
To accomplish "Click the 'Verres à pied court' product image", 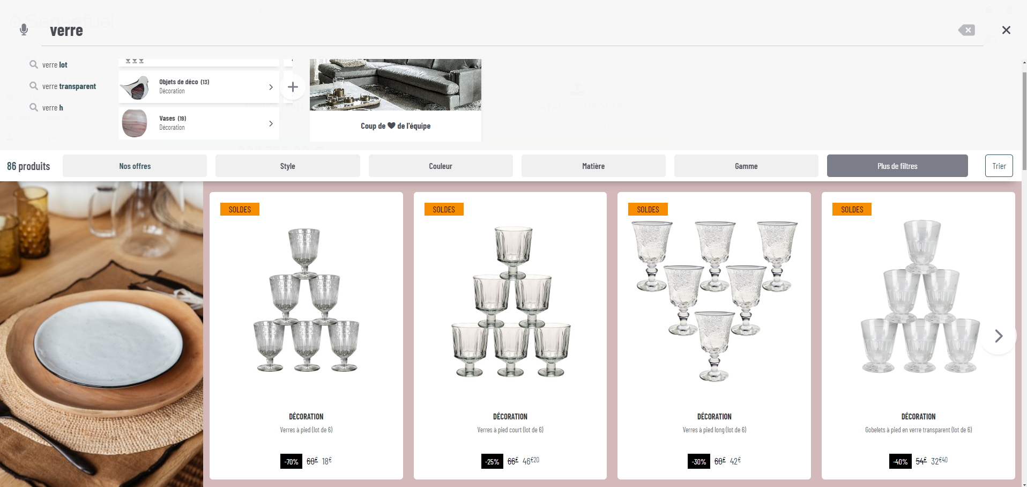I will coord(510,301).
